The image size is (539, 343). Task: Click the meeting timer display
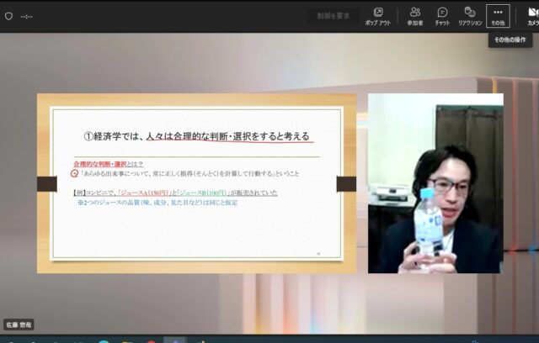tap(26, 17)
